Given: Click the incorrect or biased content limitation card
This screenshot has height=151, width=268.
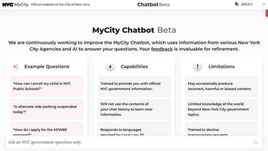Looking at the screenshot, I should click(x=222, y=86).
